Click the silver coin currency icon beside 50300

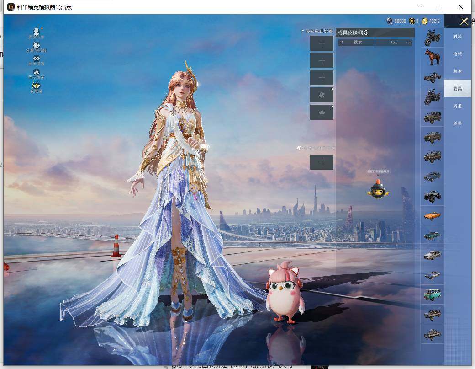click(x=390, y=21)
